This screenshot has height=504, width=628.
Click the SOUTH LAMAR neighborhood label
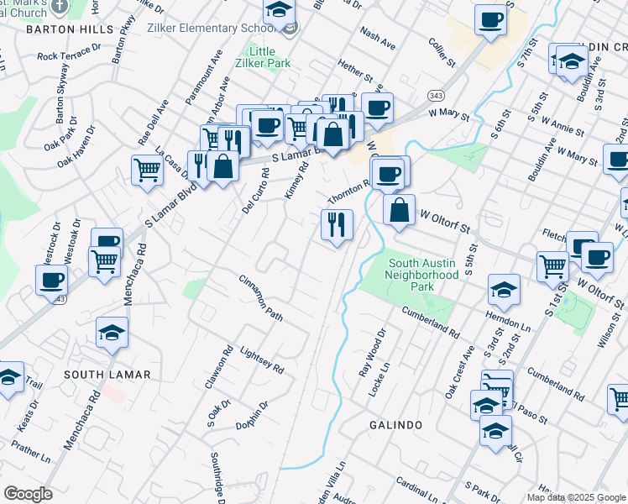pos(107,375)
